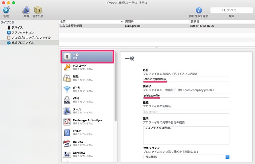
Task: Click the plala.profile identifier table cell
Action: [x=133, y=26]
